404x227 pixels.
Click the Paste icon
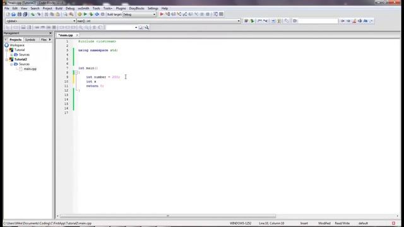click(57, 15)
